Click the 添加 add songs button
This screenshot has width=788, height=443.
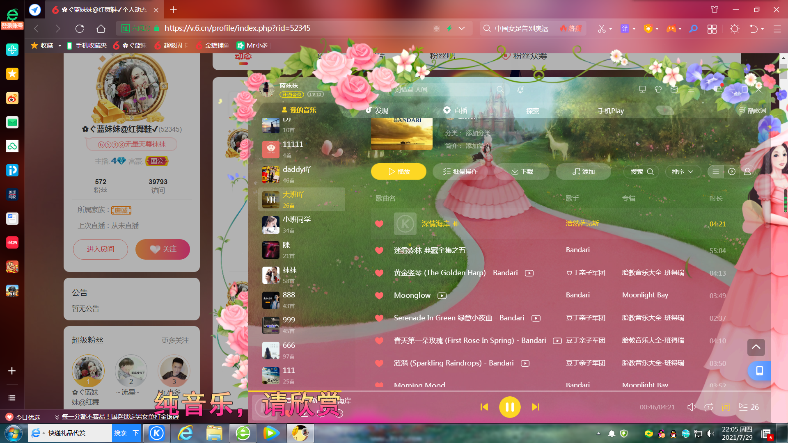point(583,171)
